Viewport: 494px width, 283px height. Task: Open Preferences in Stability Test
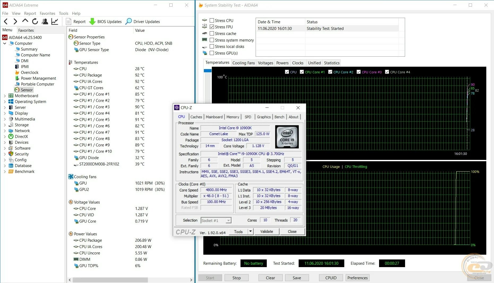click(x=358, y=278)
